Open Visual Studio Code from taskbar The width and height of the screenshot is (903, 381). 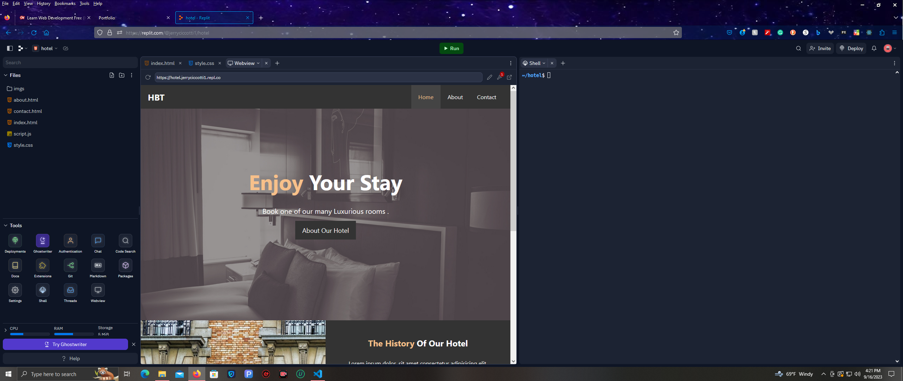click(x=318, y=374)
